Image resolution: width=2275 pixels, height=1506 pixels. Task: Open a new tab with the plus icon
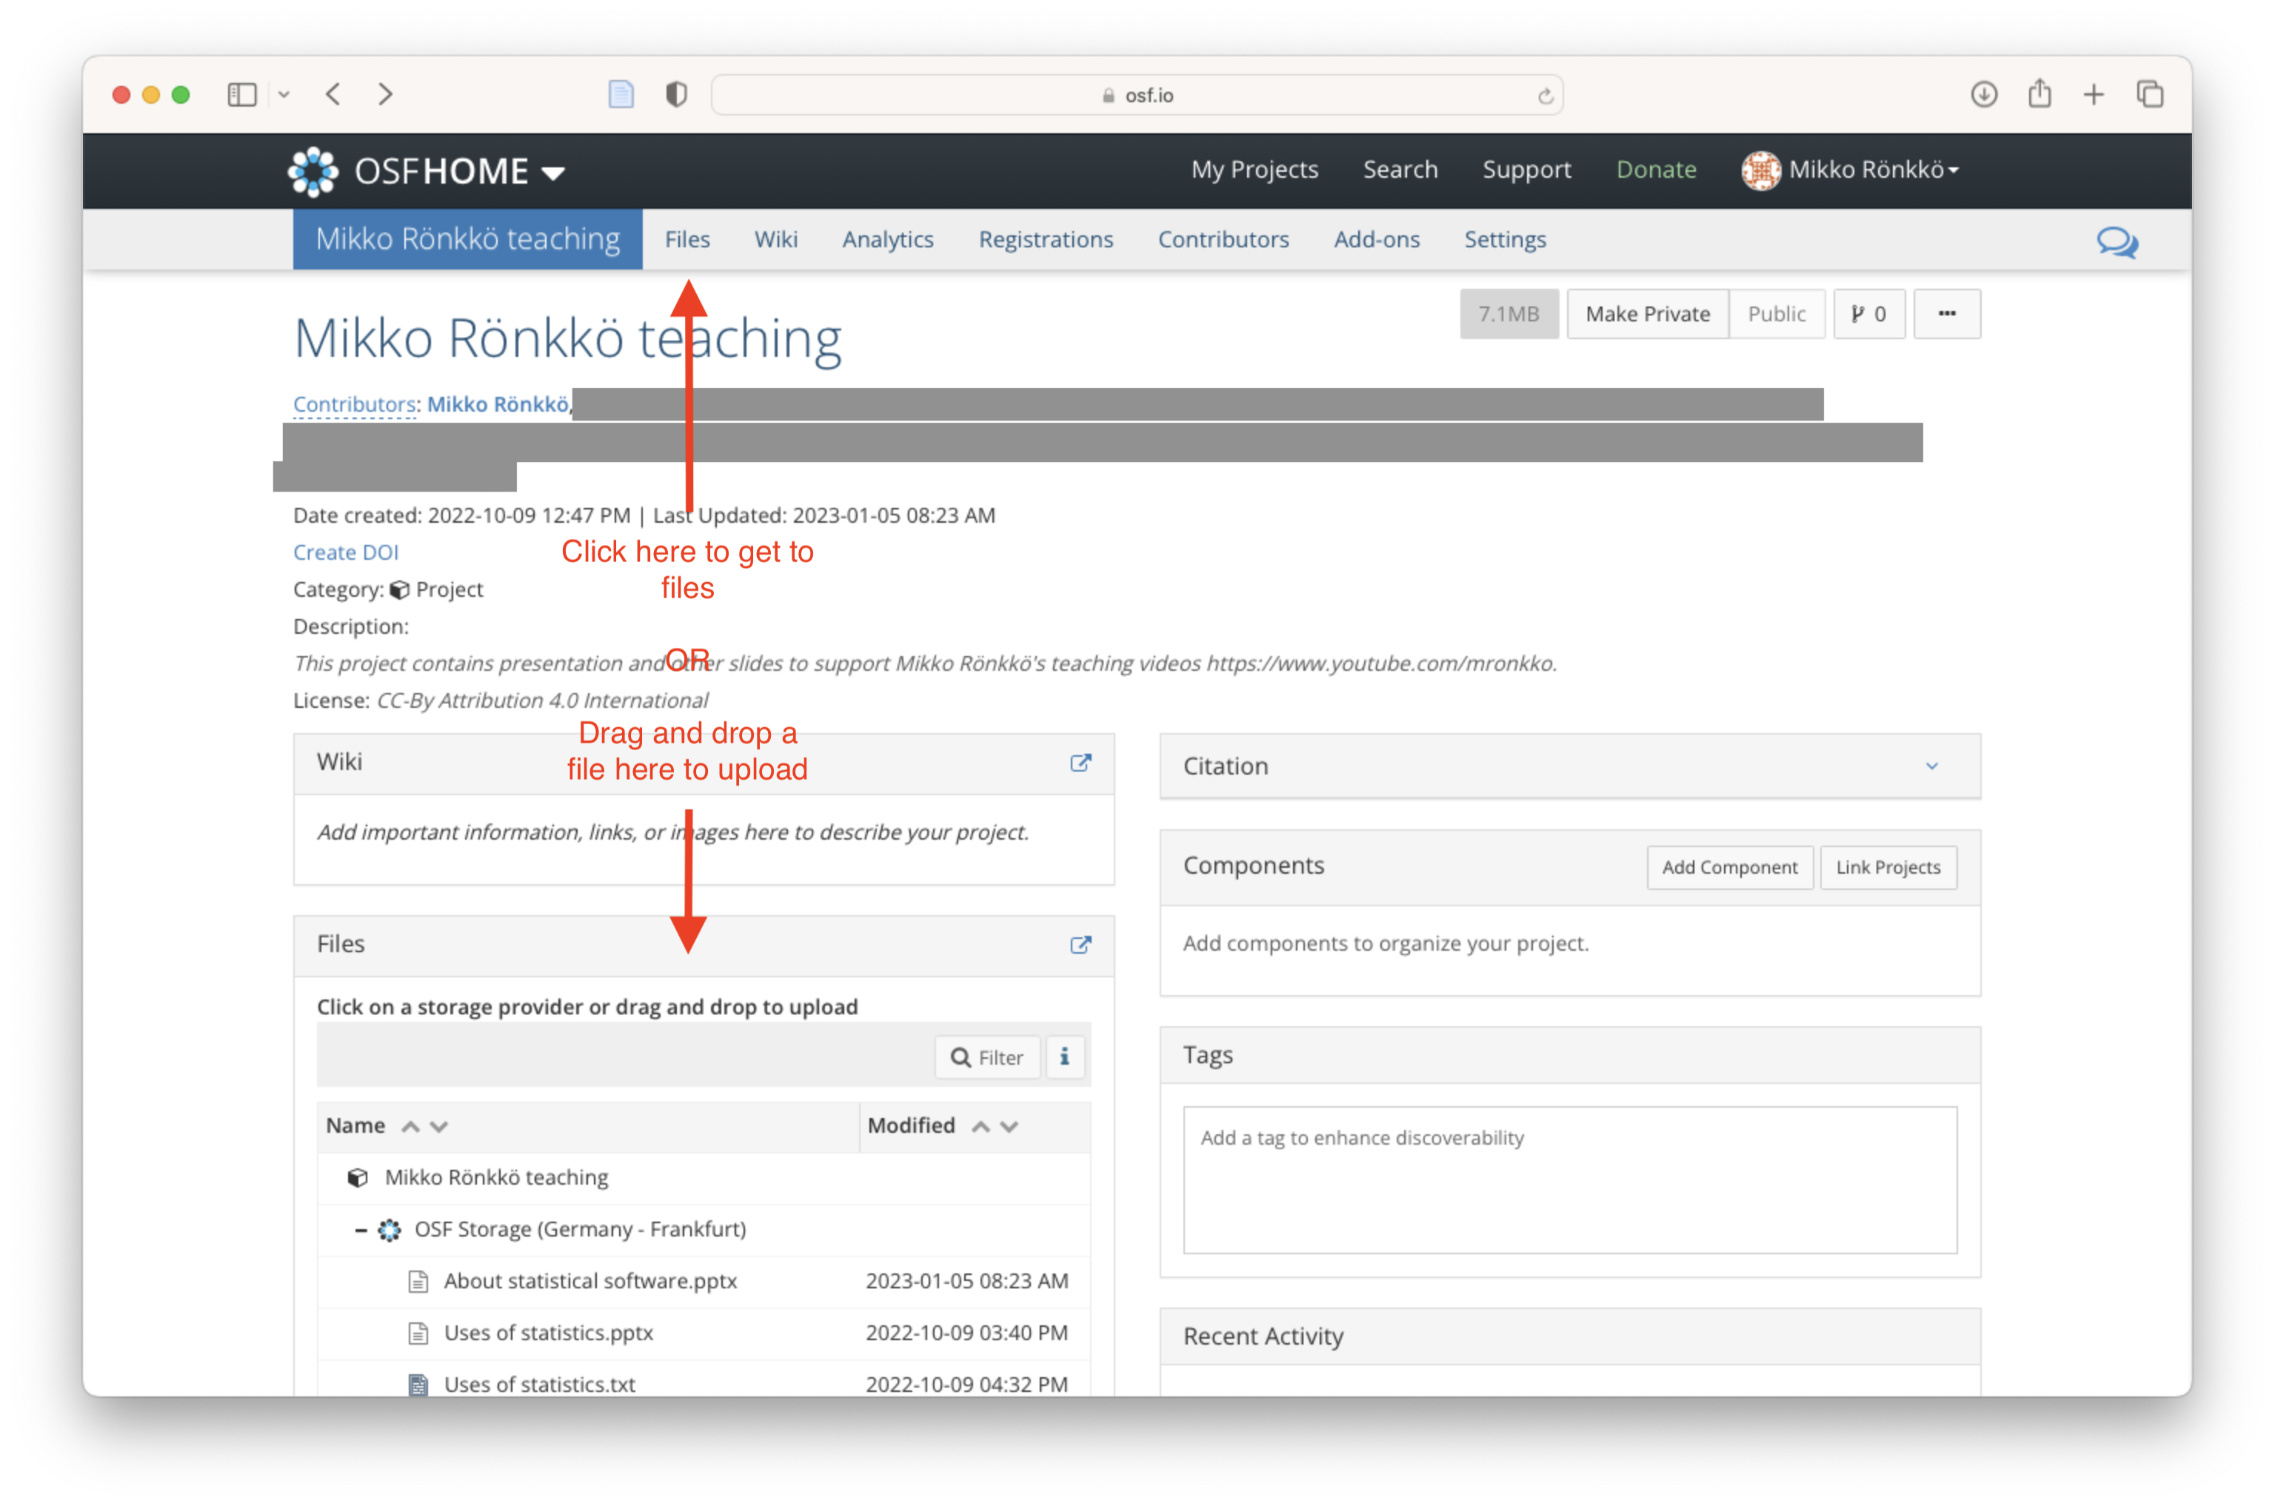[2094, 94]
